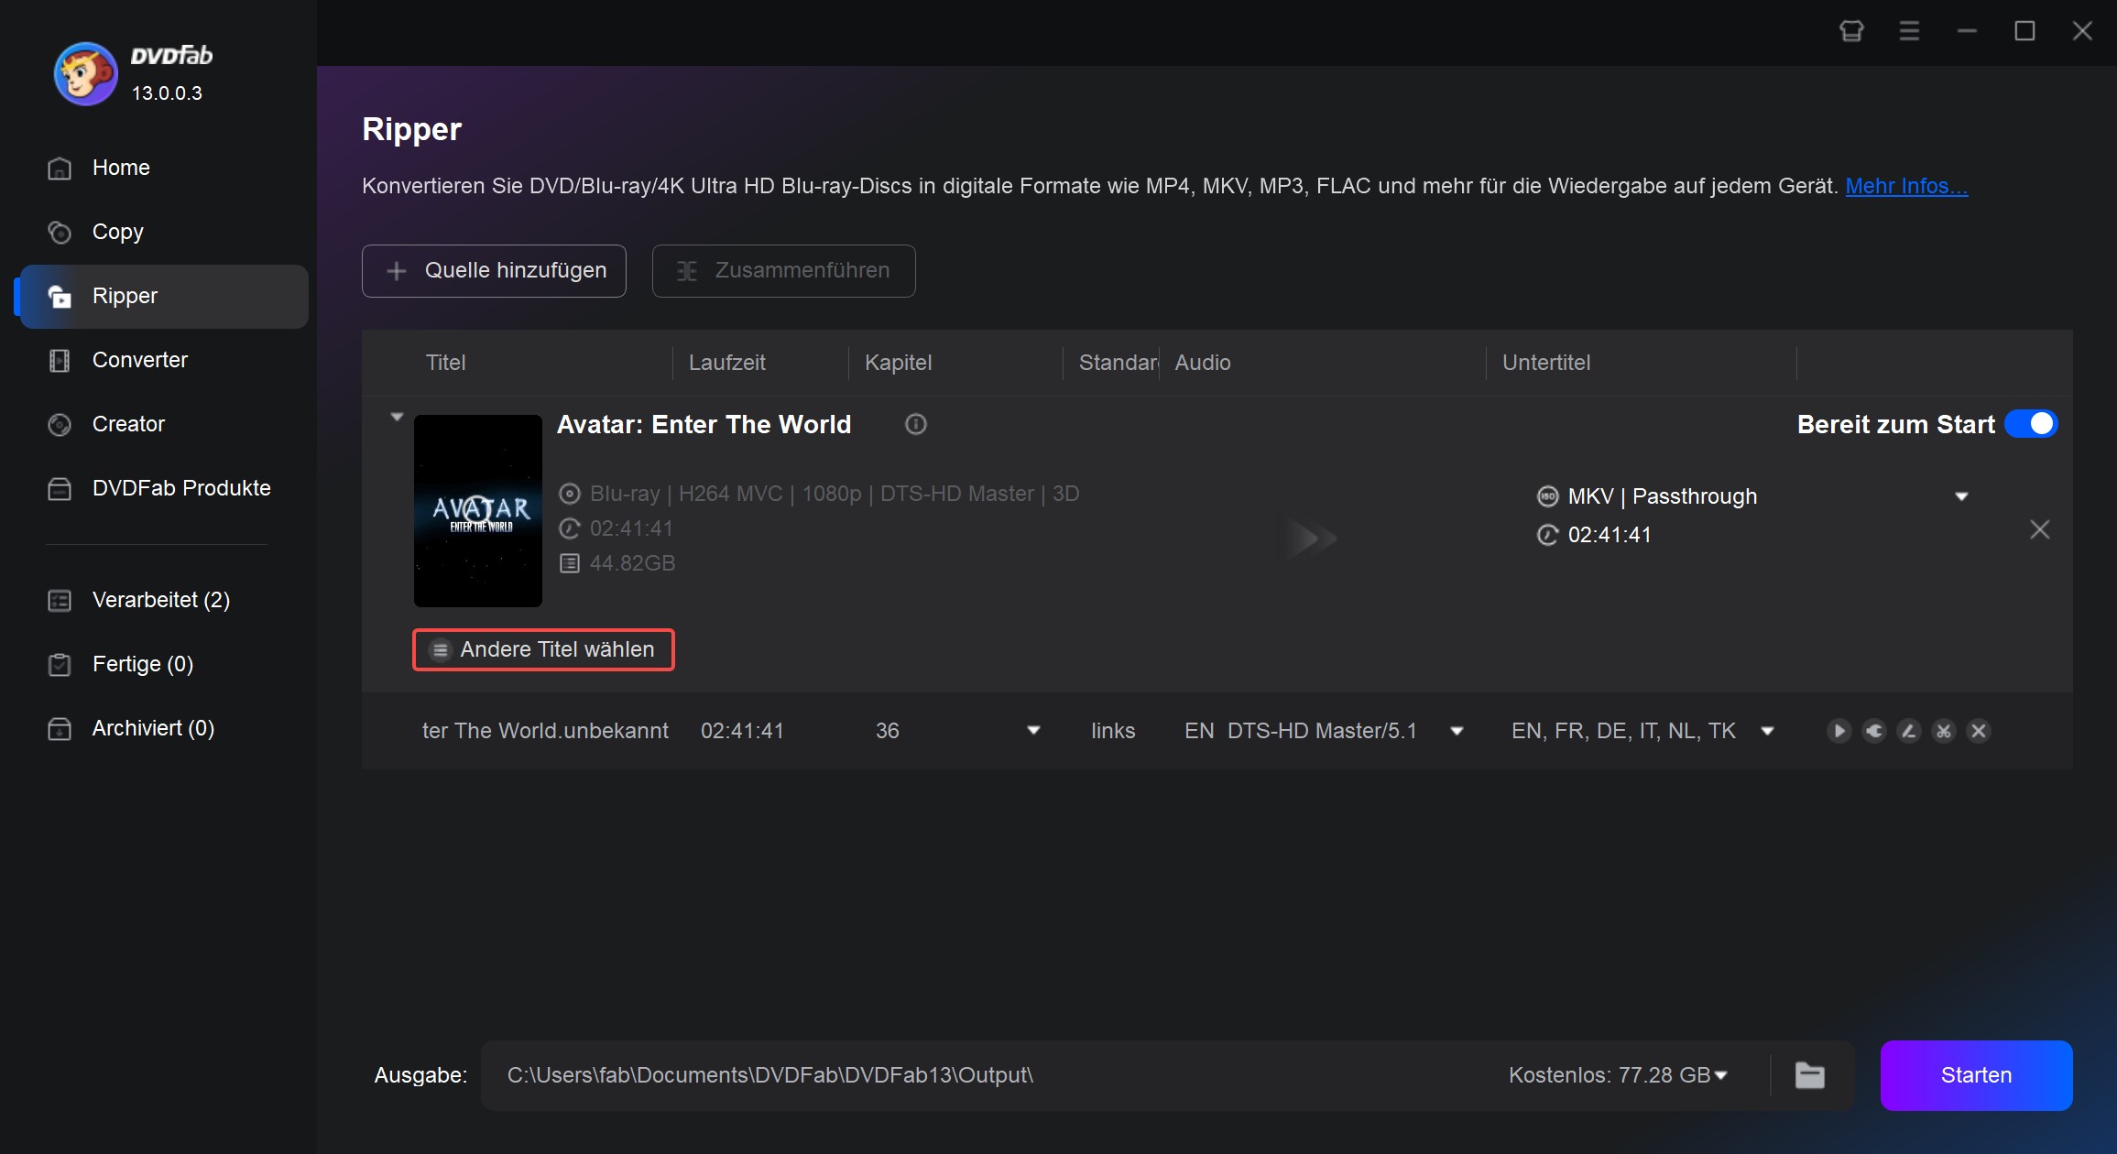Click Andere Titel wählen button
The image size is (2117, 1154).
[x=543, y=649]
